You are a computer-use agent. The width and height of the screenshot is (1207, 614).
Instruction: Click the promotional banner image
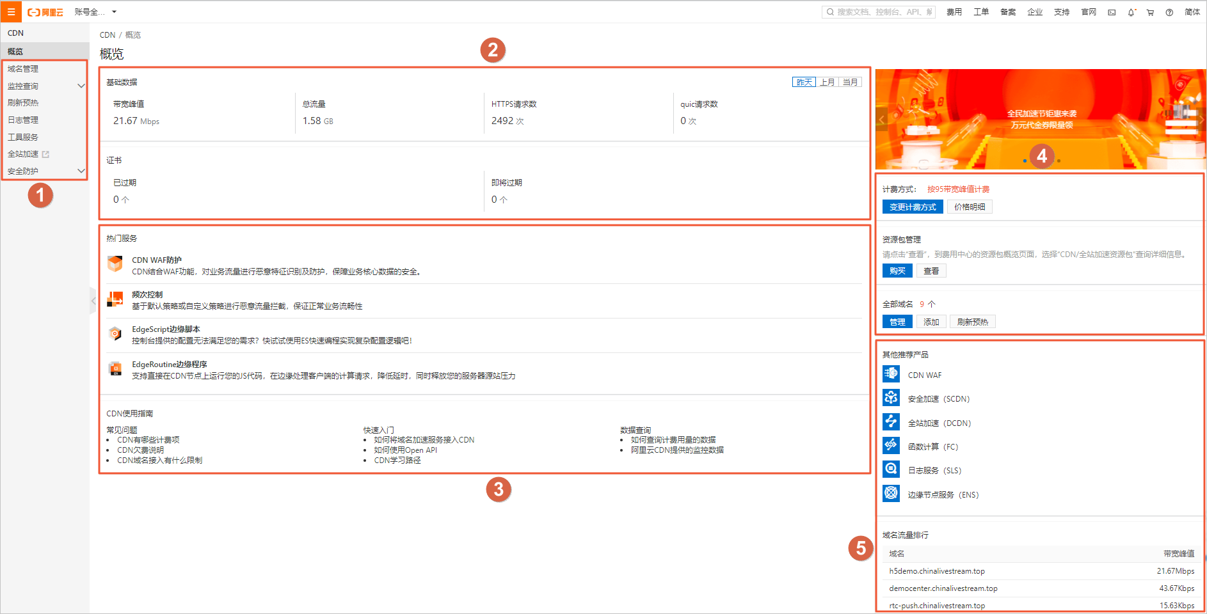tap(1041, 120)
